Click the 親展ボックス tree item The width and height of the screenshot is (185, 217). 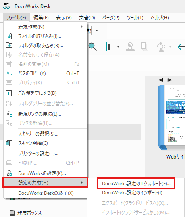pos(29,213)
